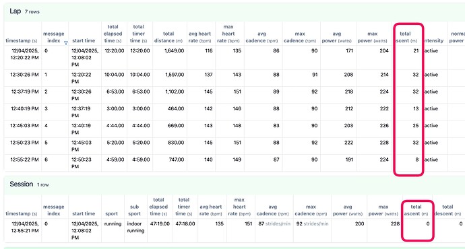Click the Lap total ascent header

(x=406, y=37)
